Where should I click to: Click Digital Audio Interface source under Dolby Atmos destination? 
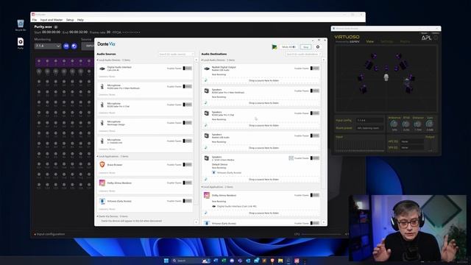coord(237,206)
